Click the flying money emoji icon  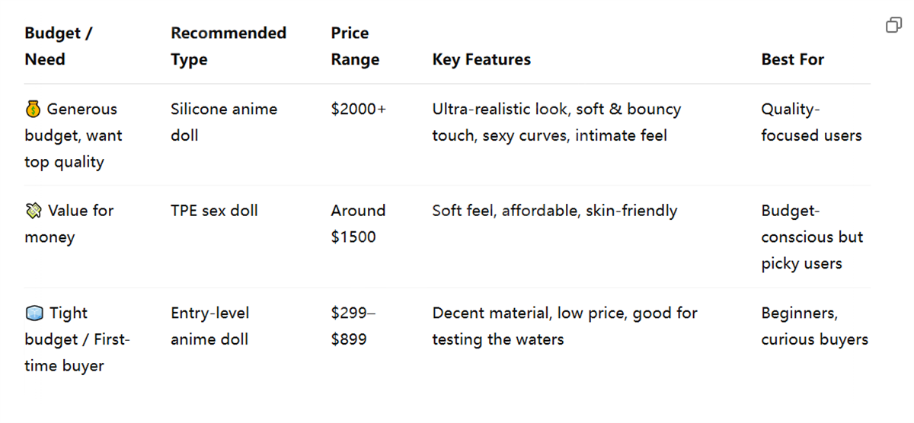(x=32, y=211)
